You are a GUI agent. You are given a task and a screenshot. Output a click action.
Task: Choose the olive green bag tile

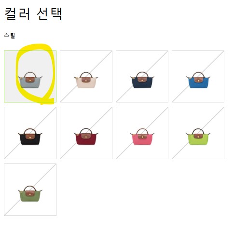click(30, 189)
